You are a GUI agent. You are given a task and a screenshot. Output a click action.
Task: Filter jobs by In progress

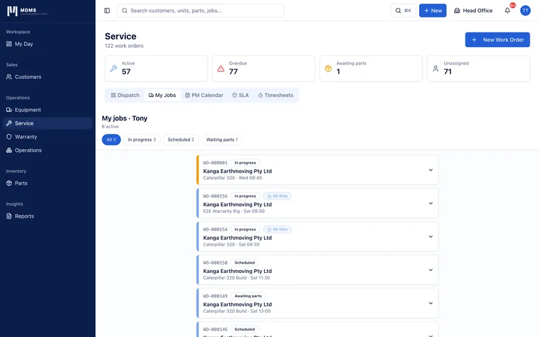click(x=141, y=140)
